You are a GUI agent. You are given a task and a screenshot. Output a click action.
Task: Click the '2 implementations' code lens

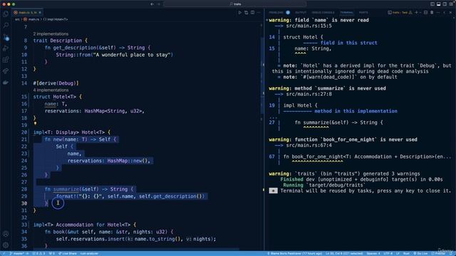51,34
